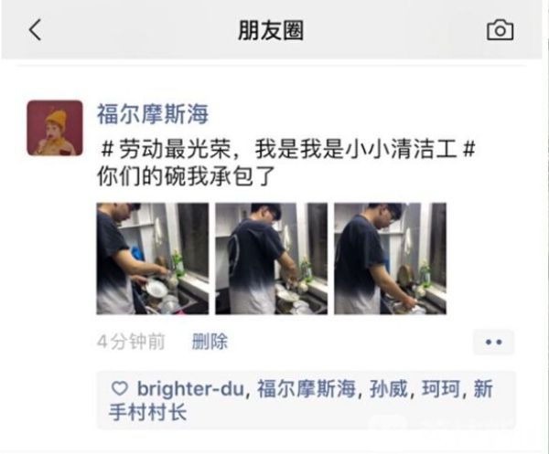This screenshot has height=454, width=549.
Task: Tap the hashtag line 劳动最光荣
Action: [287, 149]
